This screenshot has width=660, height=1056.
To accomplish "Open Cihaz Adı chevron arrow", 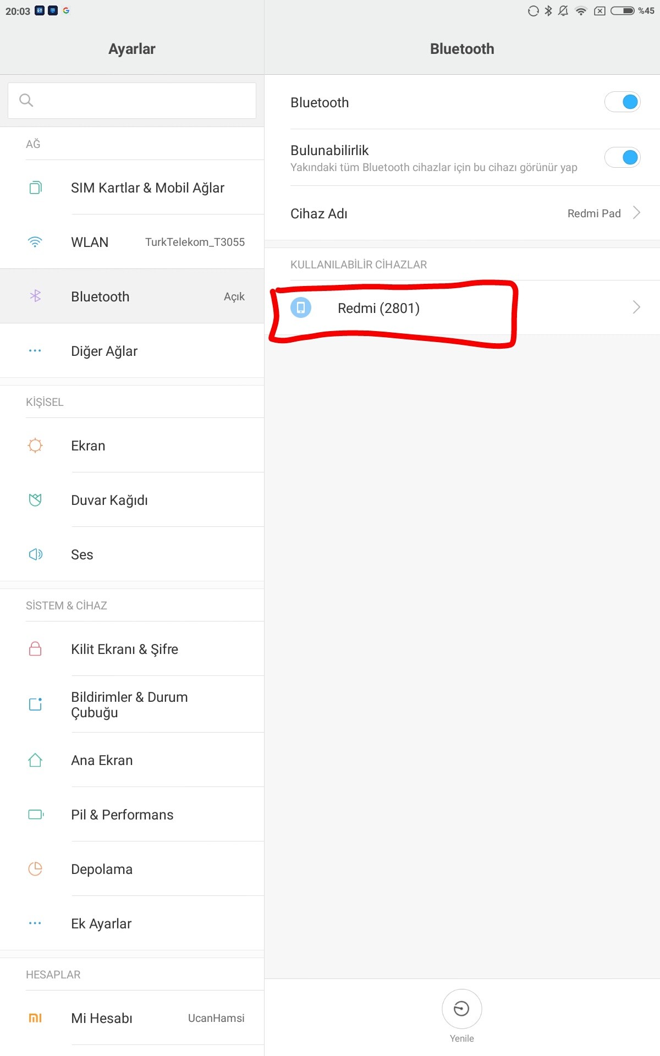I will (636, 213).
